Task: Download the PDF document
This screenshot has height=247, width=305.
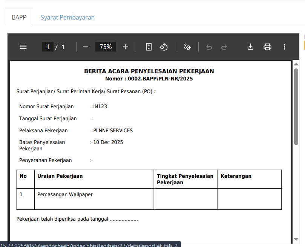Action: click(x=250, y=47)
